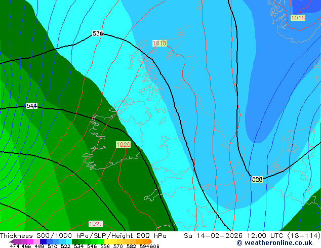Click the magenta legend swatch

pyautogui.click(x=30, y=241)
